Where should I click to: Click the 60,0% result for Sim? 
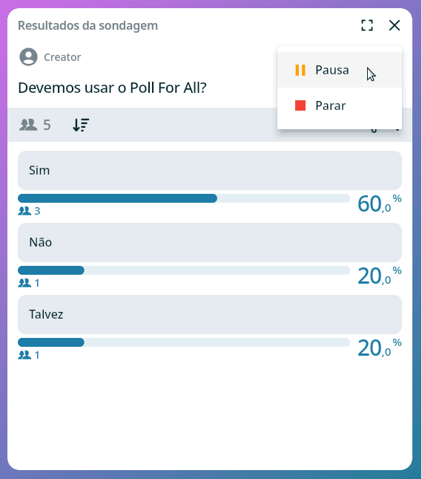click(x=379, y=203)
